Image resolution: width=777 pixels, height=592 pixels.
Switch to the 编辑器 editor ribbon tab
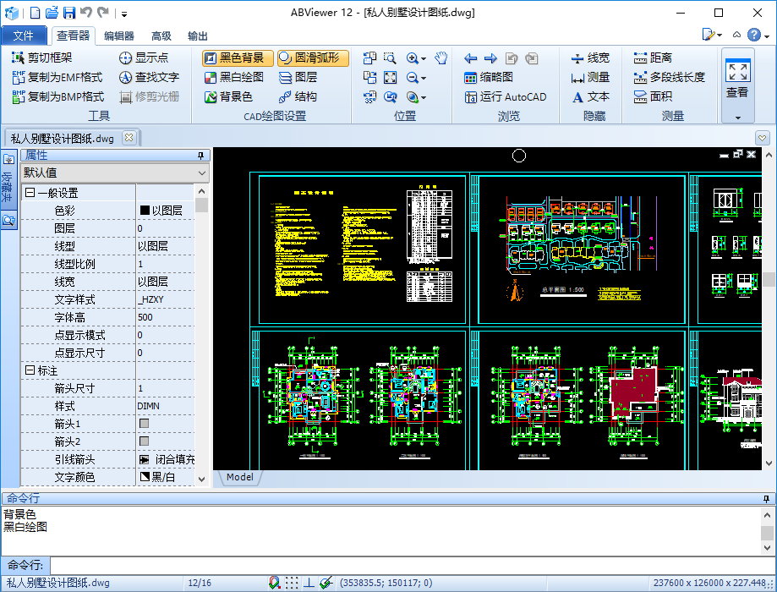coord(118,36)
